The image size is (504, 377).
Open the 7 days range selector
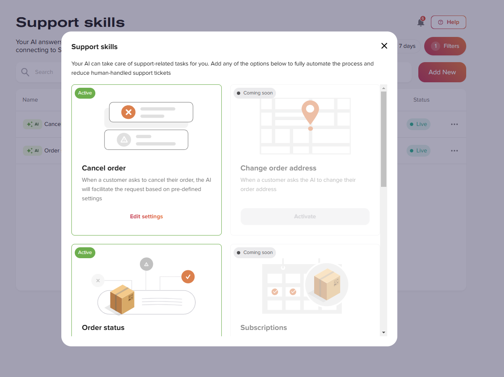pos(407,46)
